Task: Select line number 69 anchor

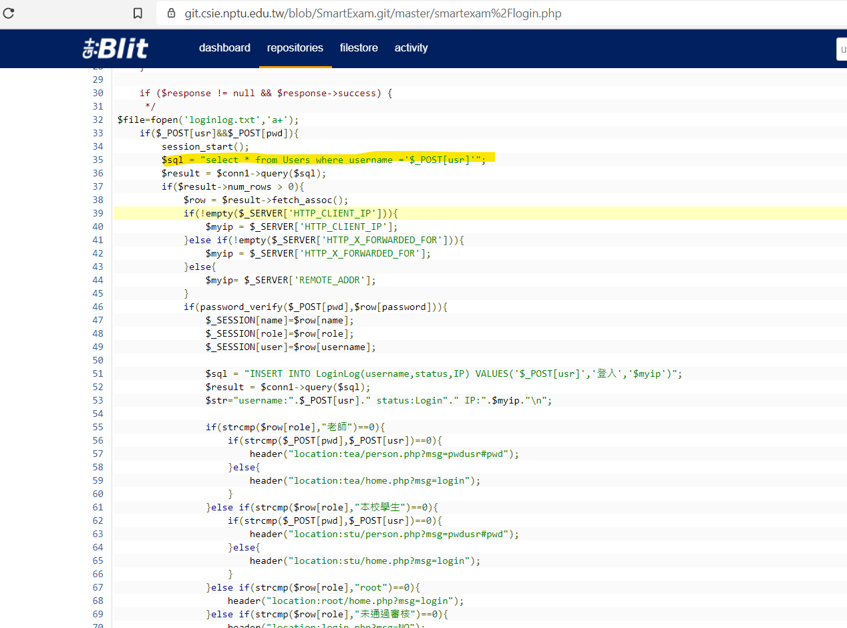Action: [98, 614]
